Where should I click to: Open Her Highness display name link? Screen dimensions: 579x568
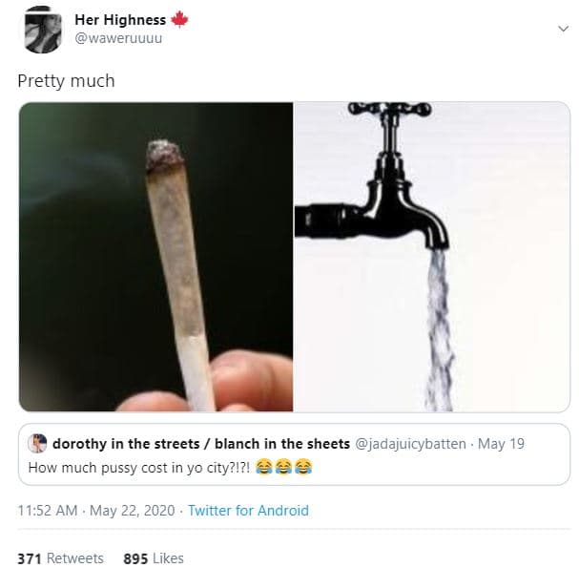click(119, 20)
